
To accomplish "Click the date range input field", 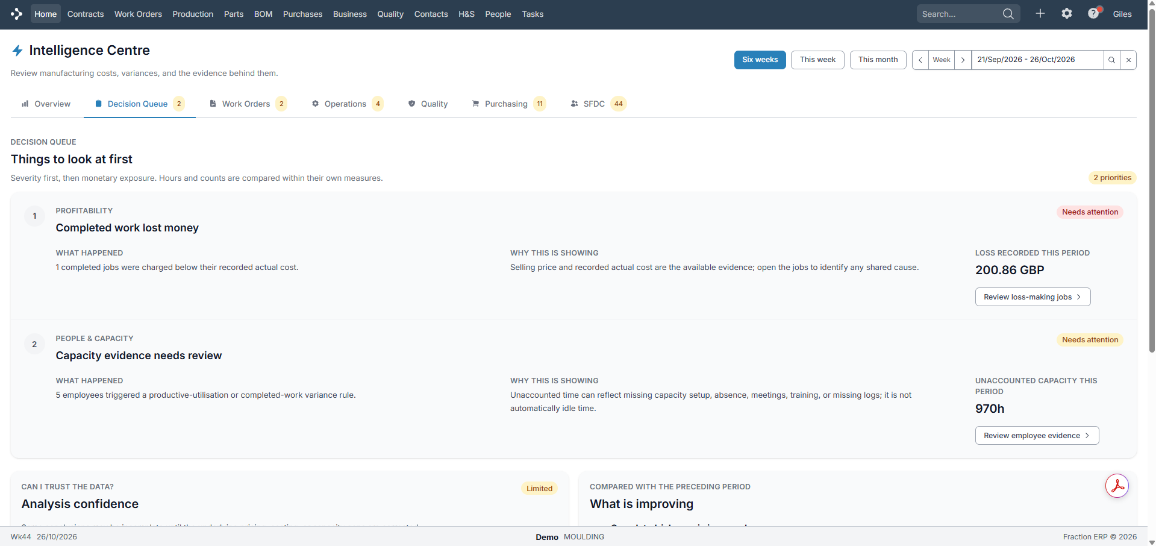I will [x=1037, y=60].
